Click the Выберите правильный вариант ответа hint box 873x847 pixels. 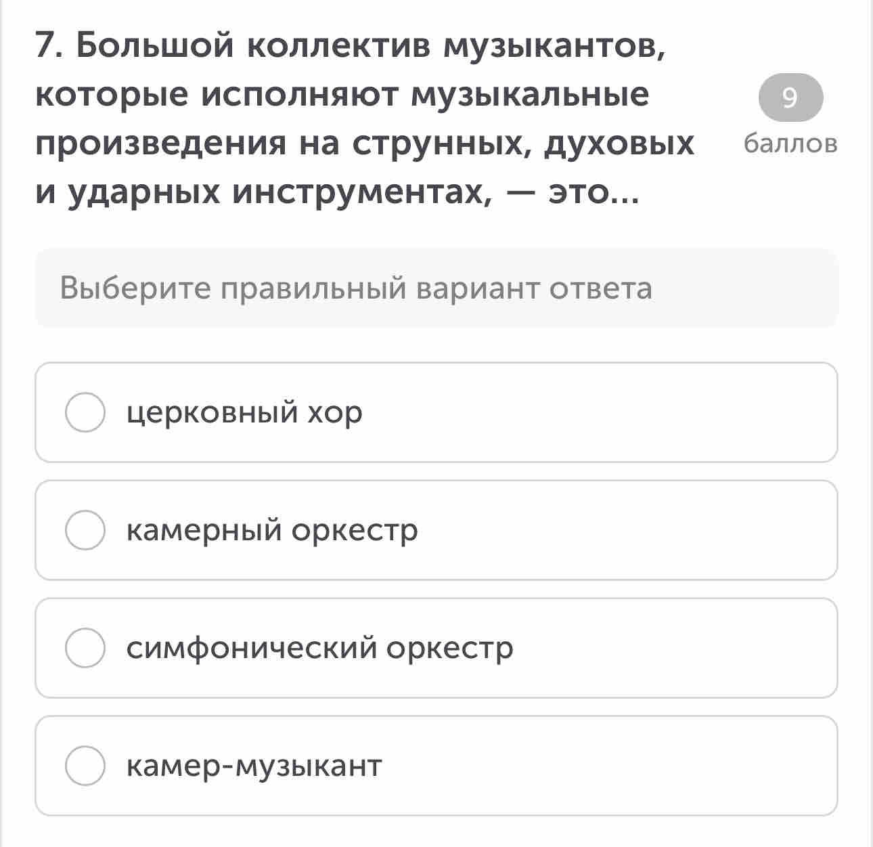436,288
